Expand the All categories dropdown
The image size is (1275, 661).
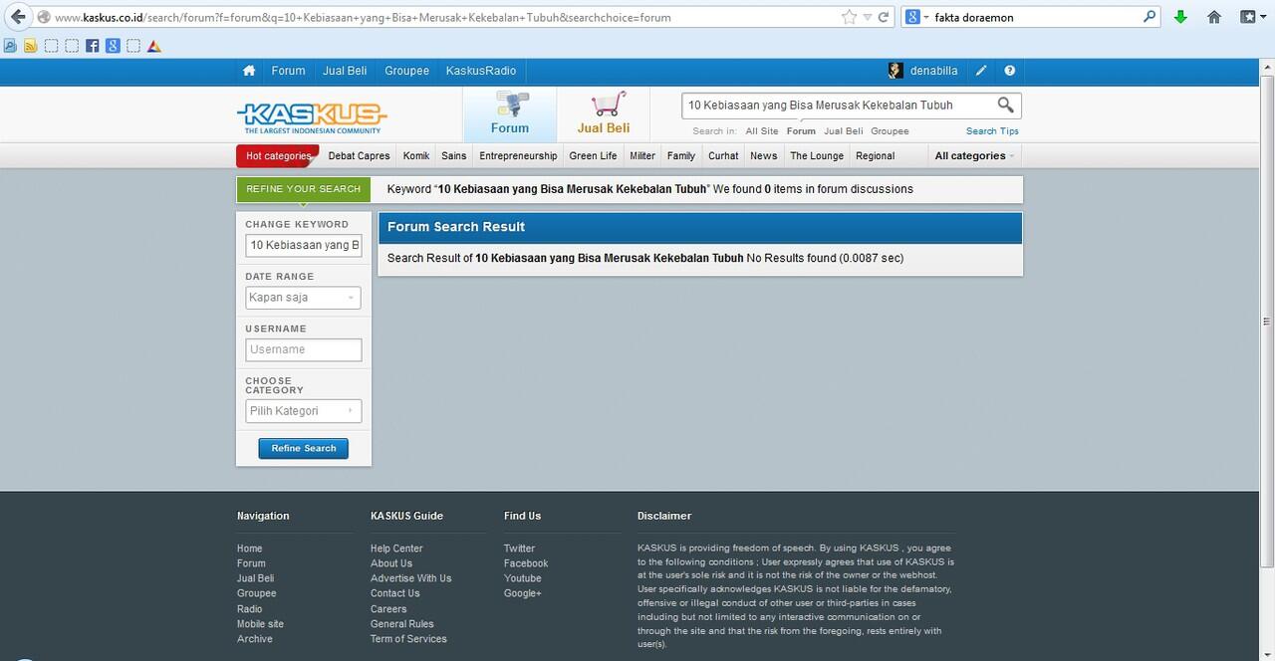[x=974, y=156]
